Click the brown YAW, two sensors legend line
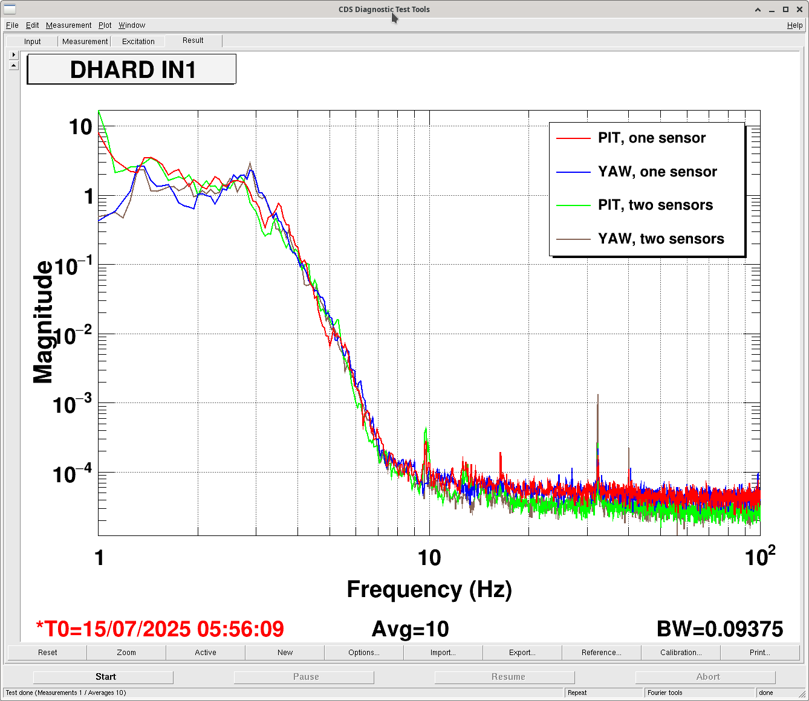Screen dimensions: 809x701 coord(573,239)
